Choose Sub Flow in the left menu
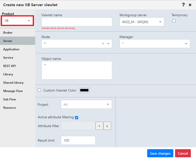The height and width of the screenshot is (159, 196). click(x=18, y=99)
